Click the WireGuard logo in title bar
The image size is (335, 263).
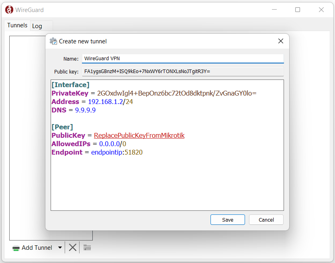(x=9, y=10)
